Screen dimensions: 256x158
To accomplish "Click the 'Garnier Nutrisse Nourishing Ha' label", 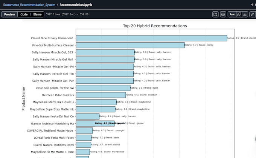I will [x=52, y=123].
